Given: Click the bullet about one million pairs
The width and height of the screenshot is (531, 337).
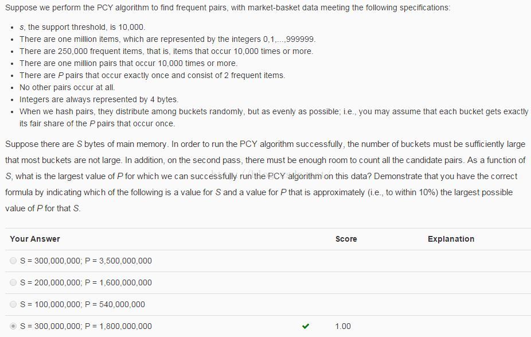Looking at the screenshot, I should click(128, 63).
